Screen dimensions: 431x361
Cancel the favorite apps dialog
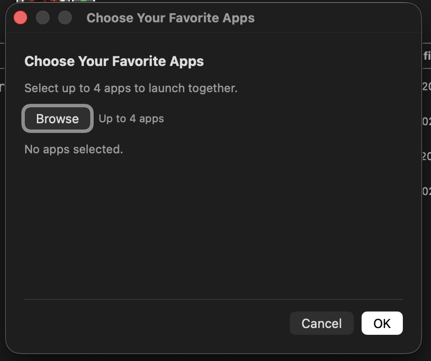322,323
